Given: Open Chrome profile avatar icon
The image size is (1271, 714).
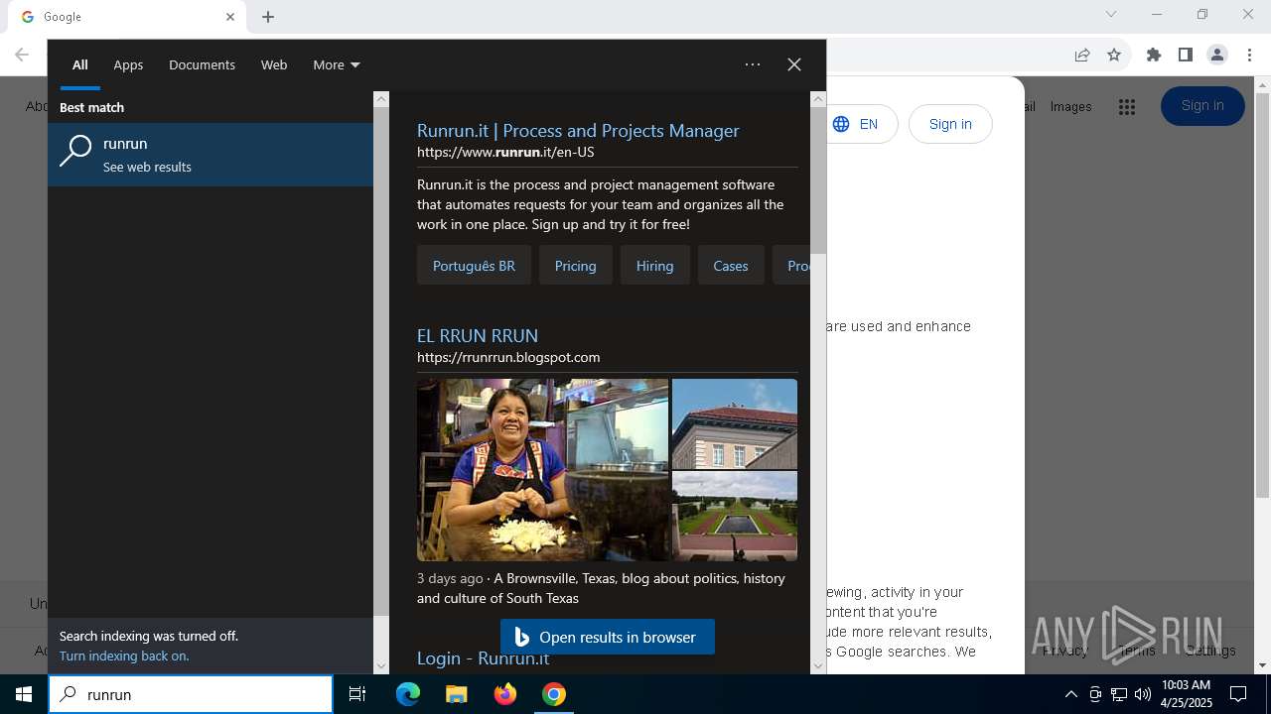Looking at the screenshot, I should coord(1217,55).
